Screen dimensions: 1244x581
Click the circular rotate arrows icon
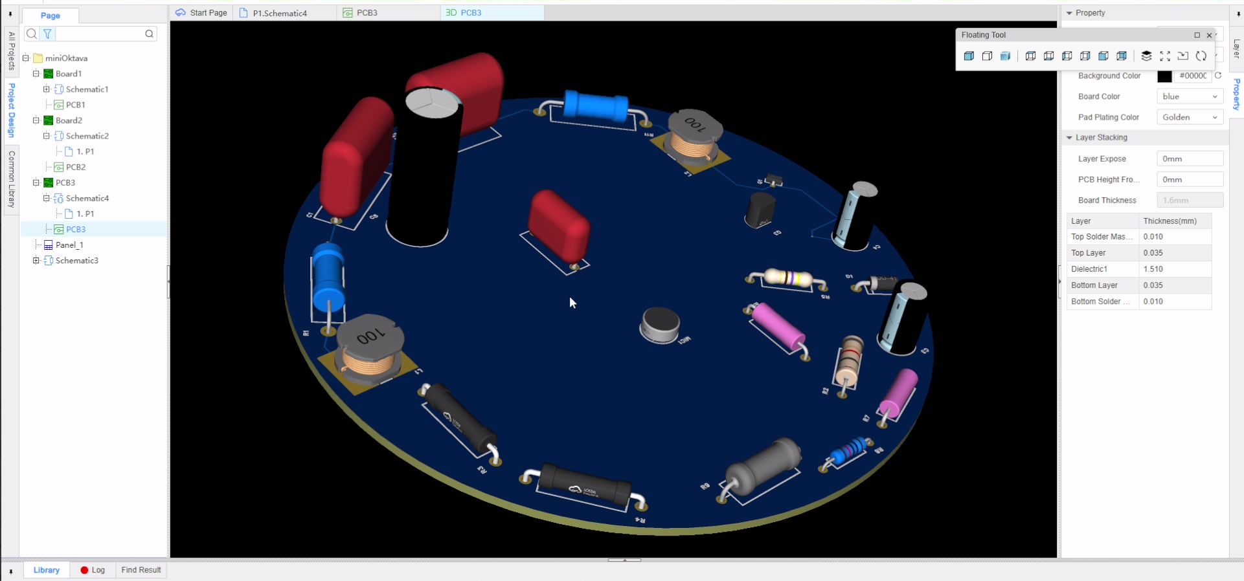coord(1201,56)
